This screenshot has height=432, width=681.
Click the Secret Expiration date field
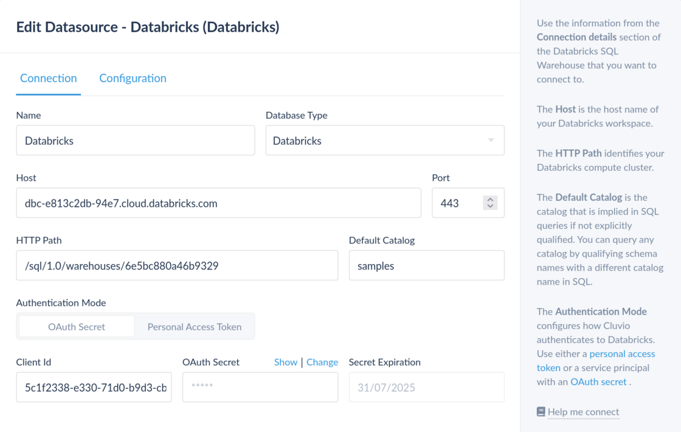[426, 387]
